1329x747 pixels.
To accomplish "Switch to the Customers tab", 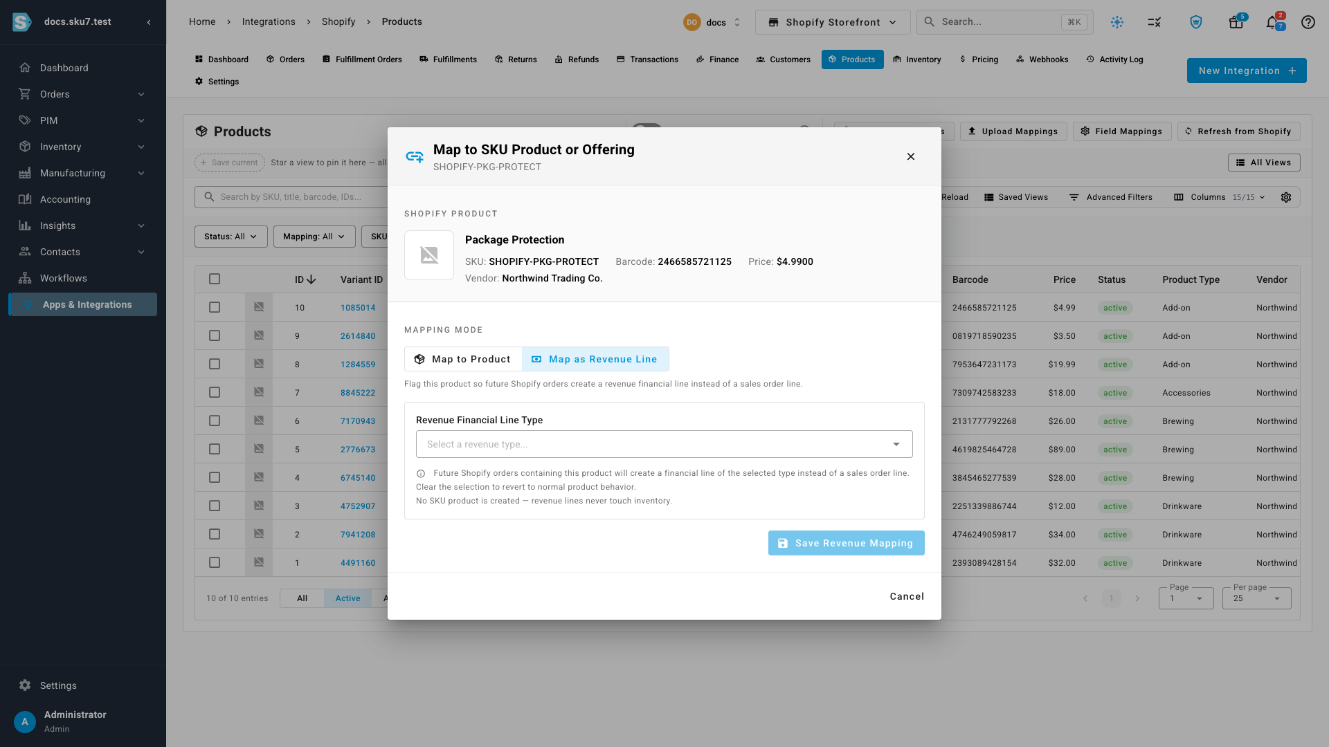I will (x=783, y=59).
